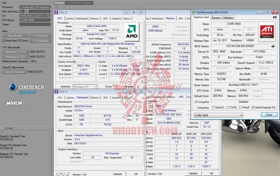Image resolution: width=280 pixels, height=176 pixels.
Task: Click the Processor field in Cinebench Info
Action: pos(35,7)
